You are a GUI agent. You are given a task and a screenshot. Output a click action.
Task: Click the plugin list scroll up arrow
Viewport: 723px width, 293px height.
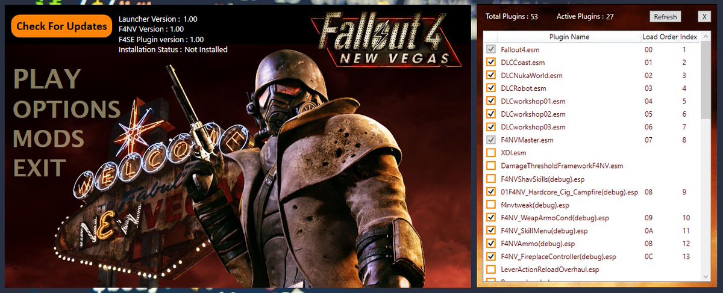[705, 37]
